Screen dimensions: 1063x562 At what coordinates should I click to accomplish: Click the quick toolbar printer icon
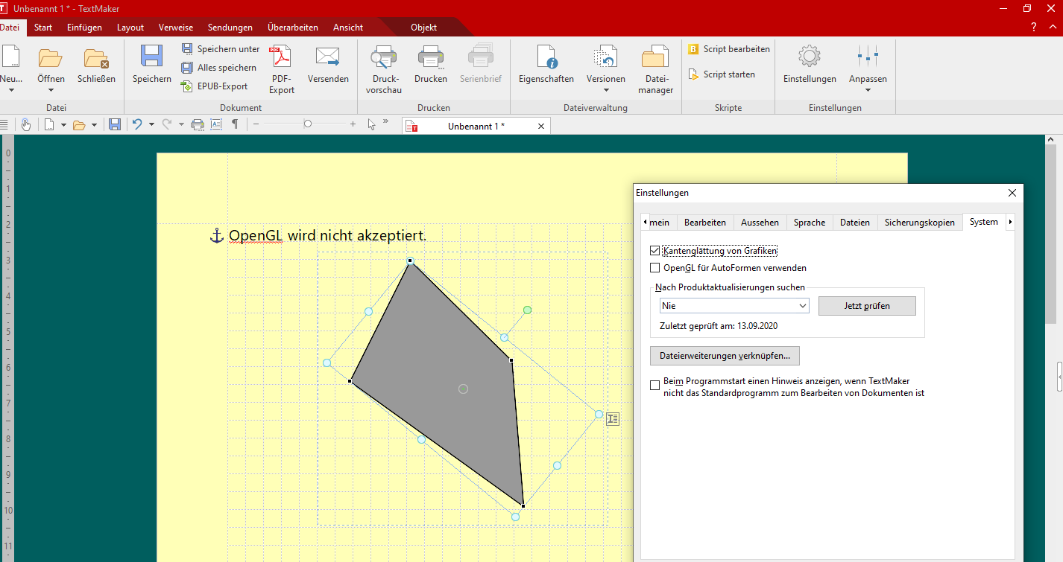coord(198,124)
